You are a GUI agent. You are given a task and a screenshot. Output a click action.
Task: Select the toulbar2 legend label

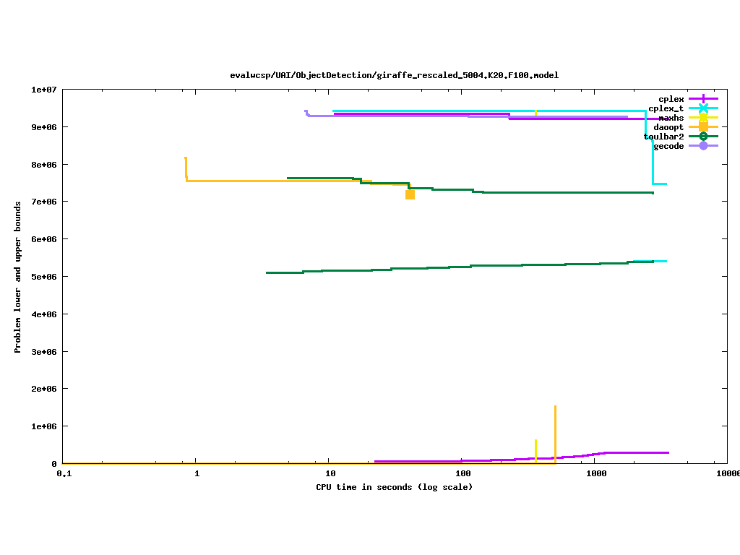[x=663, y=137]
